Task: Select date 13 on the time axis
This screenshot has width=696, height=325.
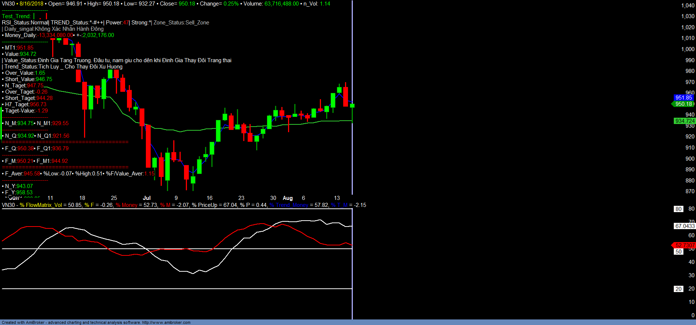Action: (x=337, y=198)
